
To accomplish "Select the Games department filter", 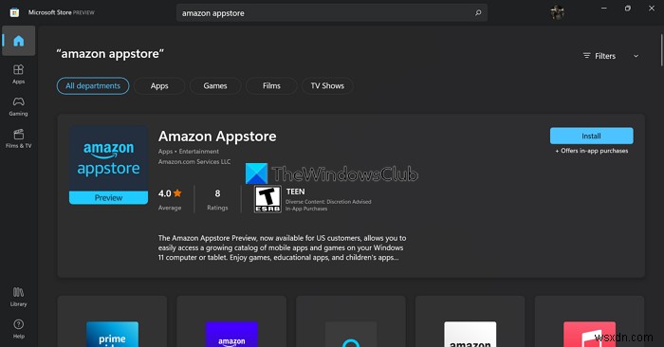I will coord(215,86).
